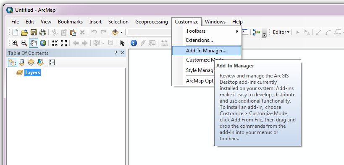Screen dimensions: 344x165
Task: Select the Measure ruler tool
Action: pos(164,43)
